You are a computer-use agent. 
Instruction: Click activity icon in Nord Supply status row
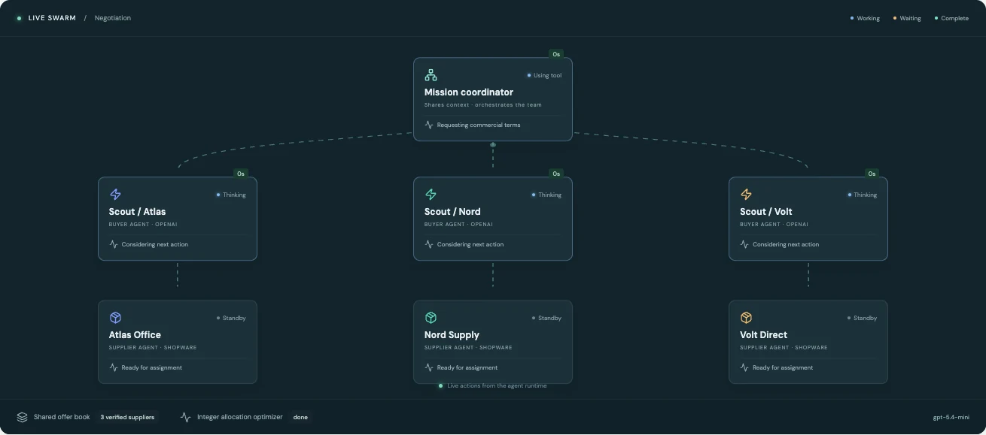(429, 367)
